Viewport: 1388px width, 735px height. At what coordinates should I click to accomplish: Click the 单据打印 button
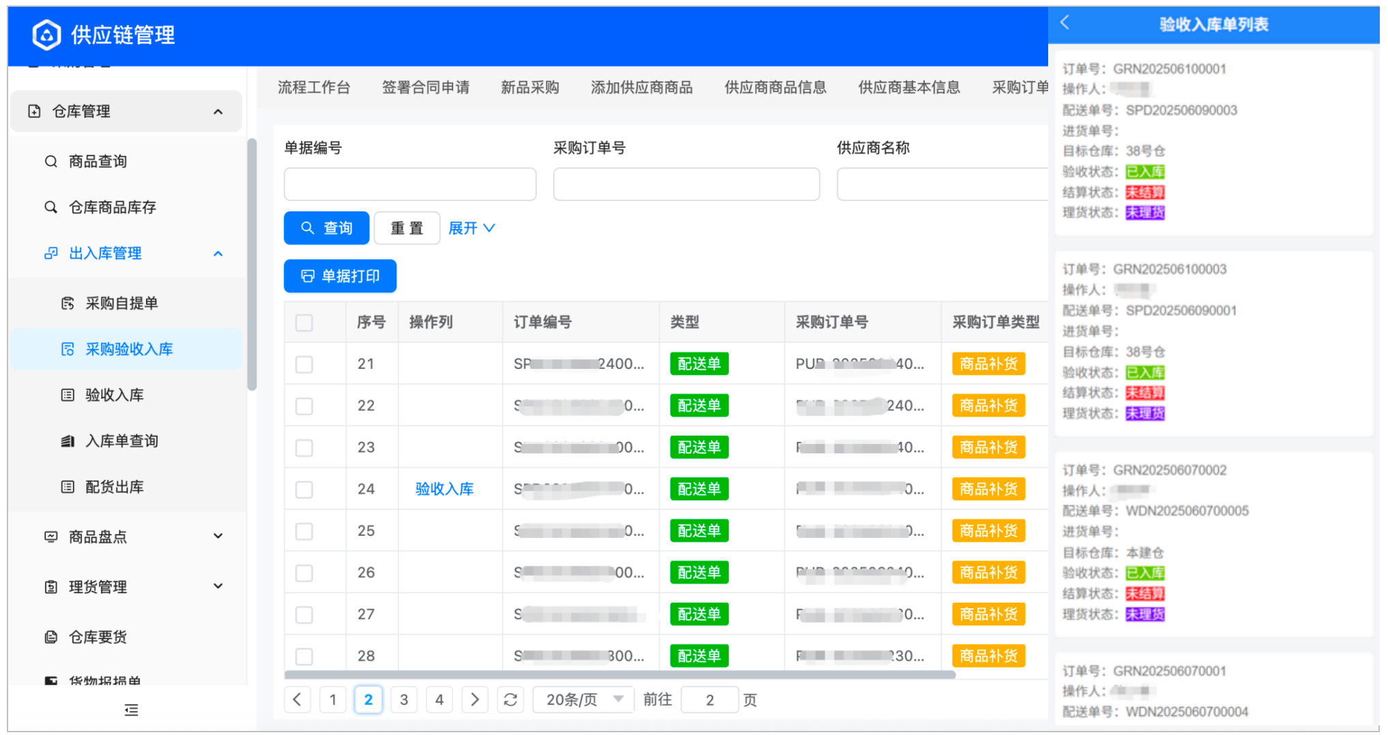pyautogui.click(x=341, y=276)
